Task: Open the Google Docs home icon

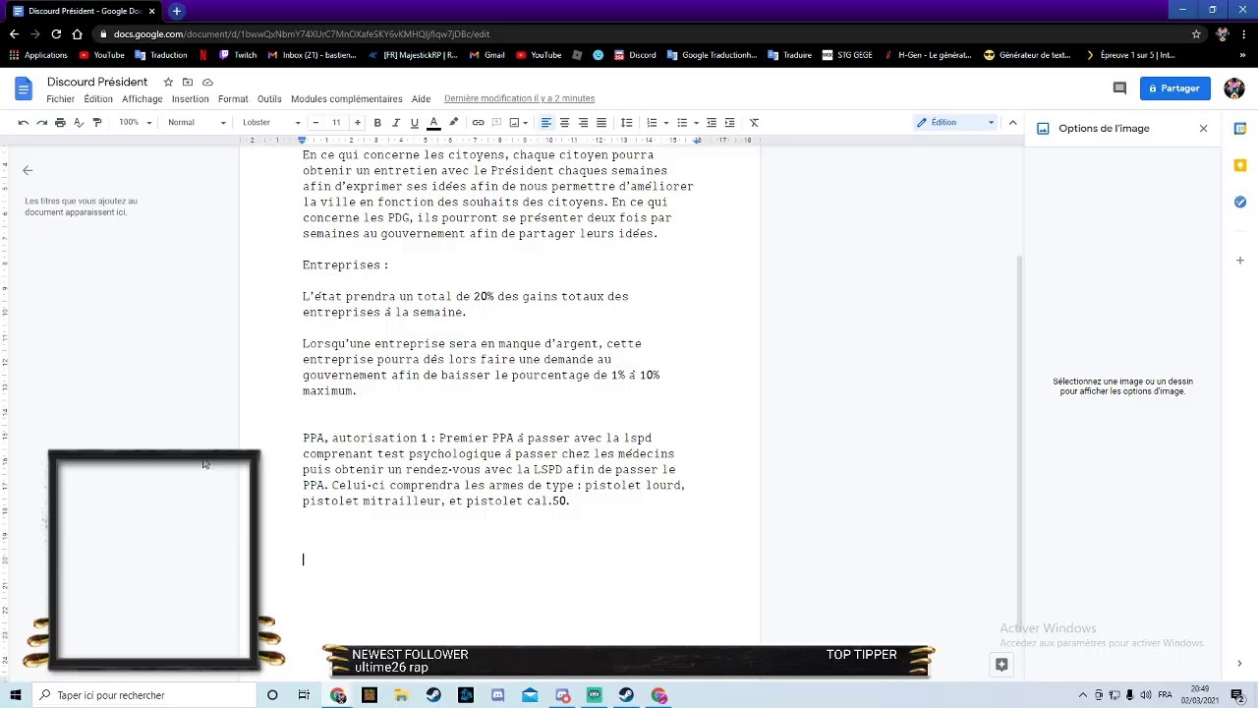Action: coord(23,89)
